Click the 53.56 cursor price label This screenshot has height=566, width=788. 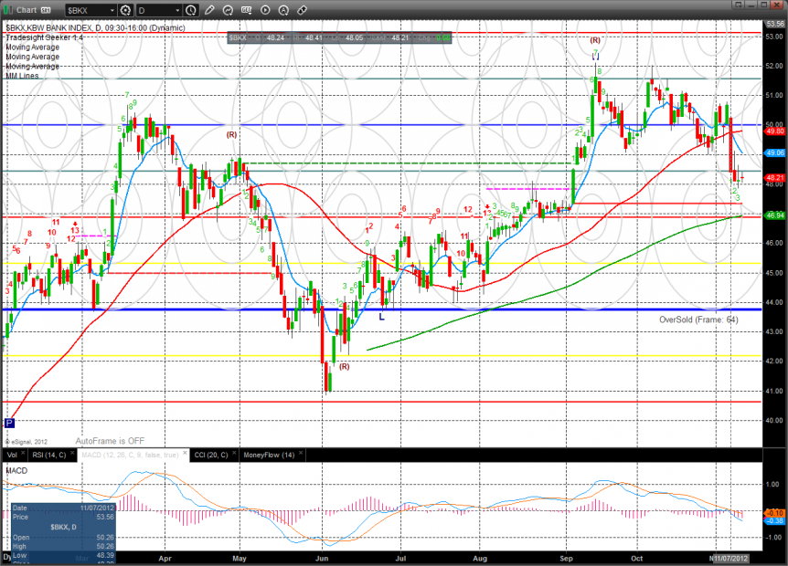[774, 24]
